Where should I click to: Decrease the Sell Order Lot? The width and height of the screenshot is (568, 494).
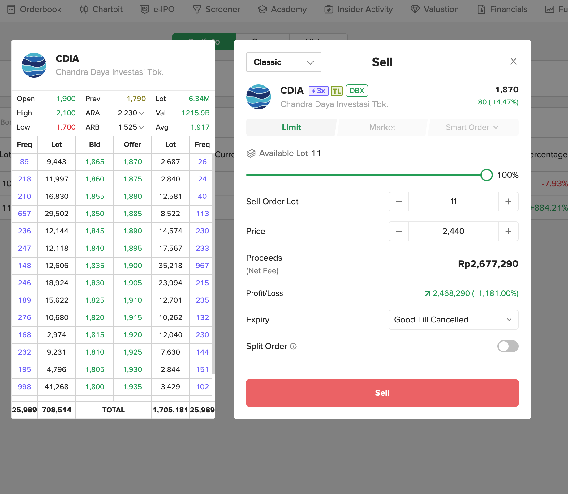pyautogui.click(x=399, y=202)
